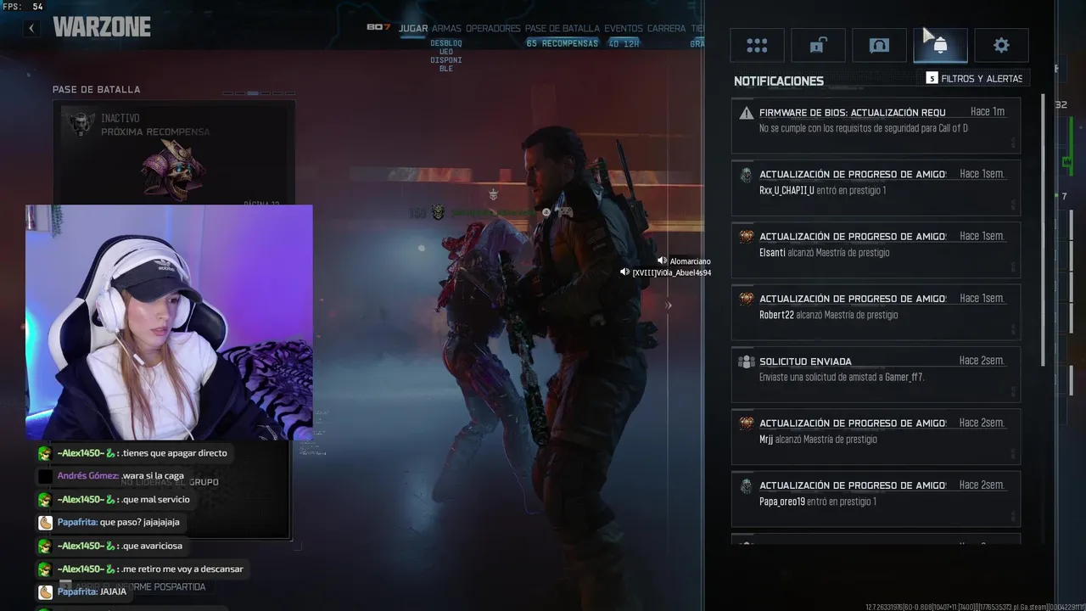Open the headset social chat icon
The image size is (1086, 611).
[879, 45]
